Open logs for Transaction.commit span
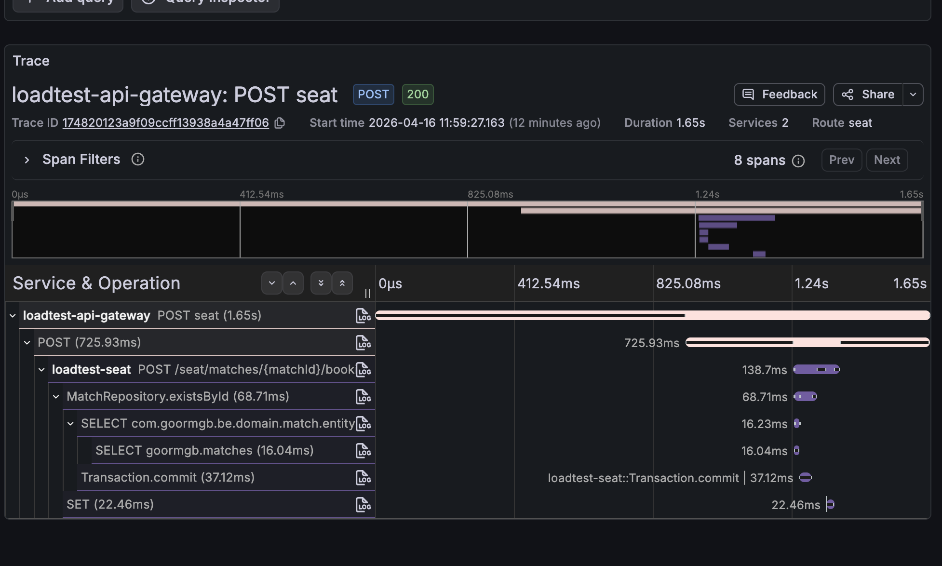Viewport: 942px width, 566px height. click(x=363, y=477)
